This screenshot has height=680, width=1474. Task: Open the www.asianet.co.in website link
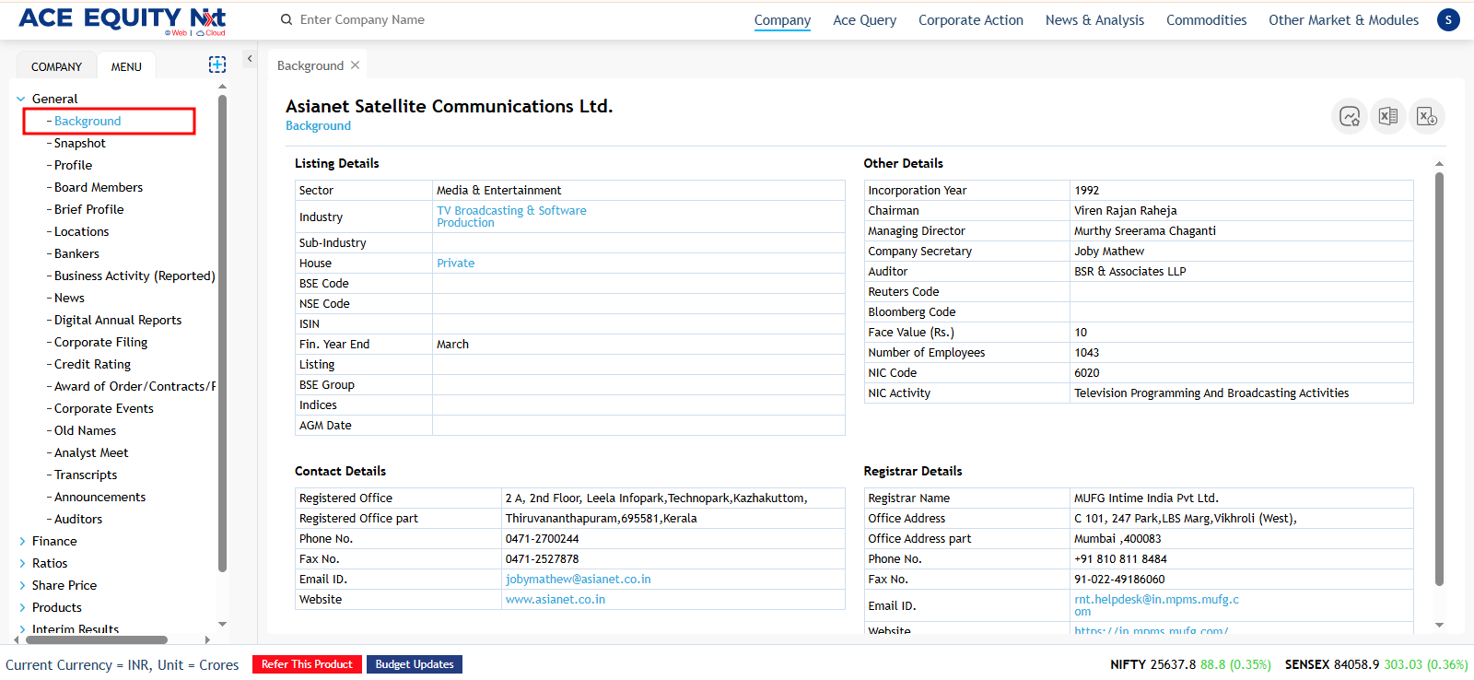click(555, 599)
